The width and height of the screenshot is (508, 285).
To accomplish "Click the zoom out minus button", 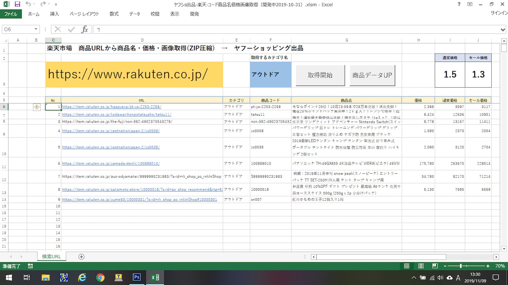I will coord(445,266).
